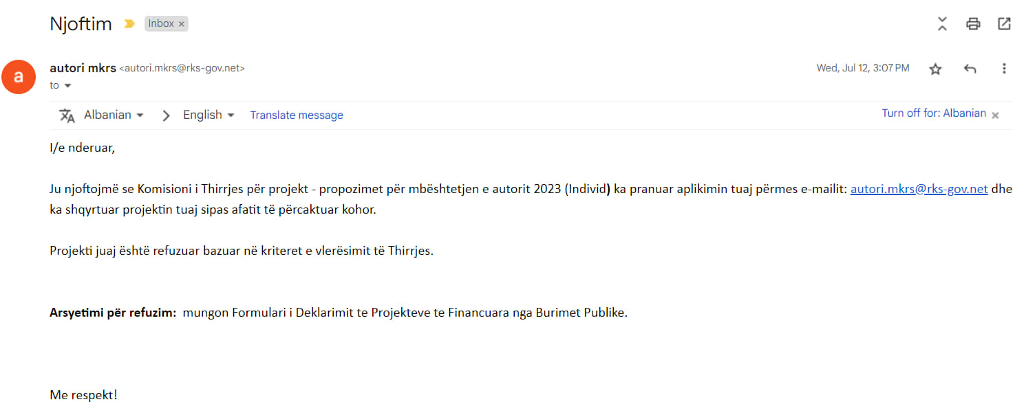Image resolution: width=1026 pixels, height=415 pixels.
Task: Open the message in a new window
Action: click(x=1005, y=24)
